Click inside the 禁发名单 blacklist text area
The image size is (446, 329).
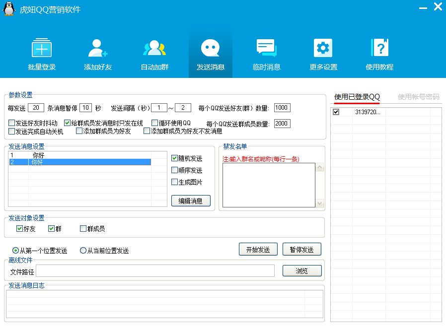pyautogui.click(x=269, y=185)
